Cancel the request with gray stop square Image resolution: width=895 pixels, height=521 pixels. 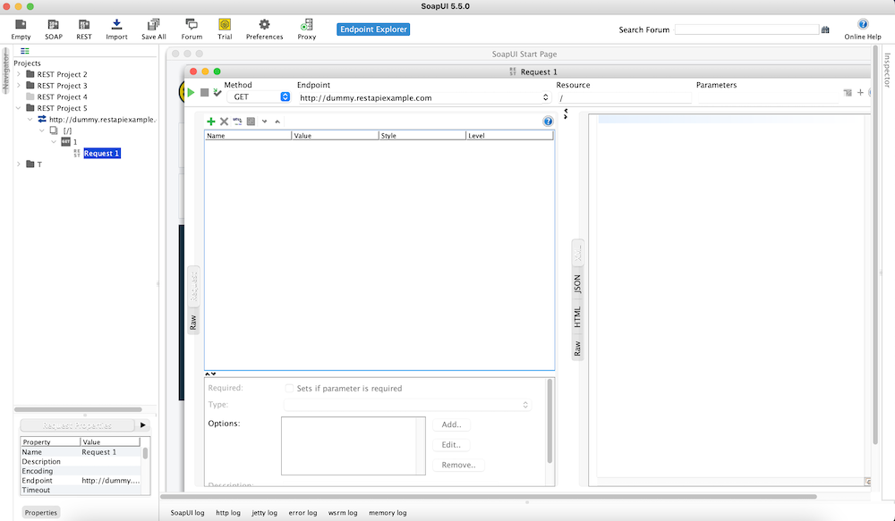coord(204,92)
